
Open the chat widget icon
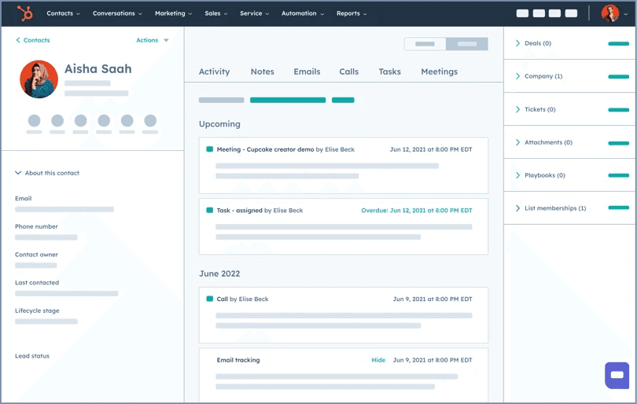click(x=617, y=375)
